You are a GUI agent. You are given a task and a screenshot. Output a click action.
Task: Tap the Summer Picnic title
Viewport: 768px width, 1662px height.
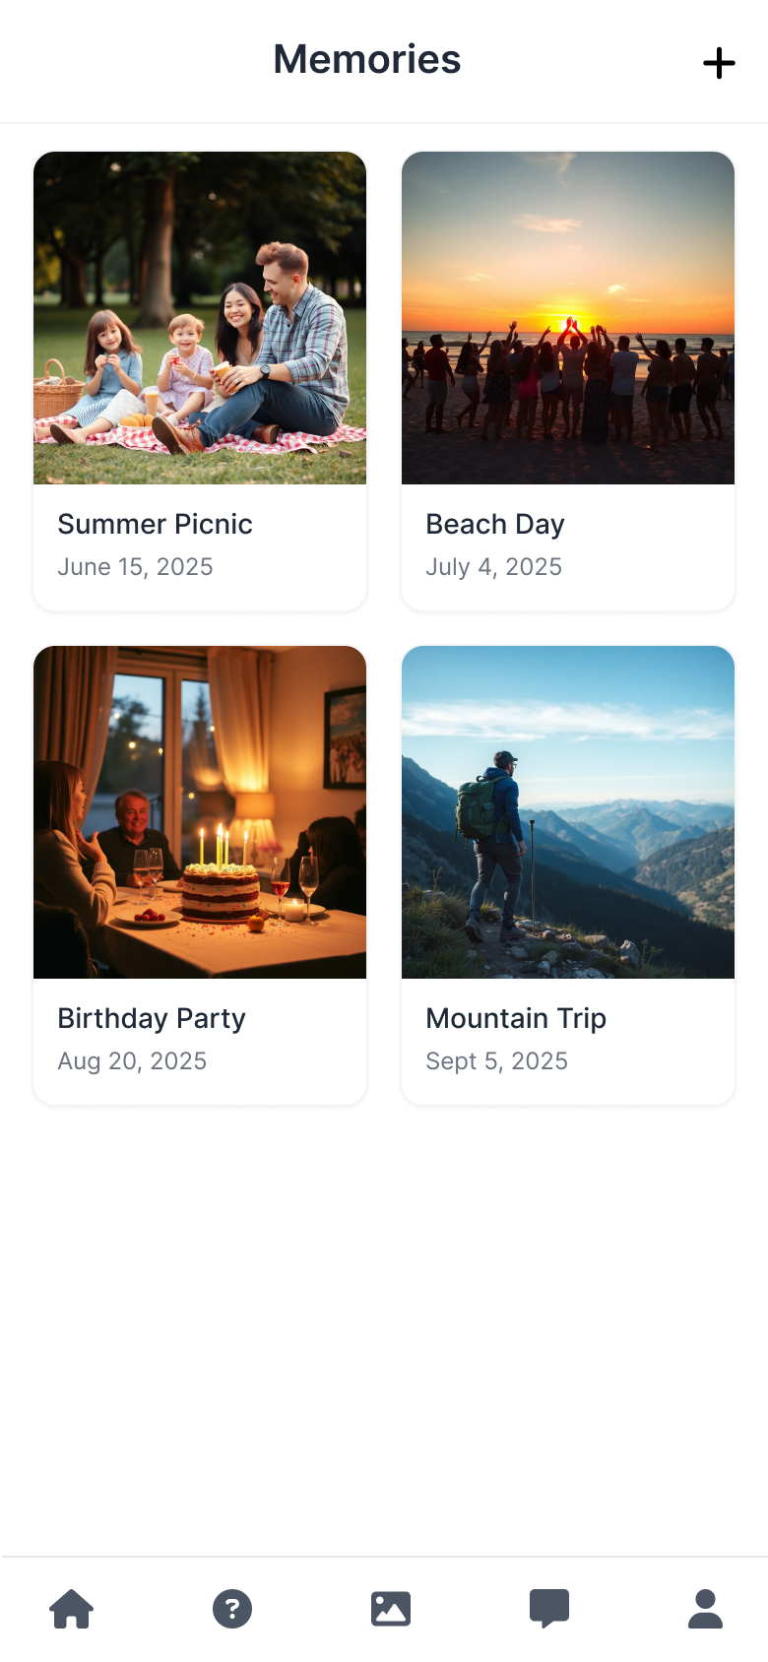pyautogui.click(x=155, y=524)
